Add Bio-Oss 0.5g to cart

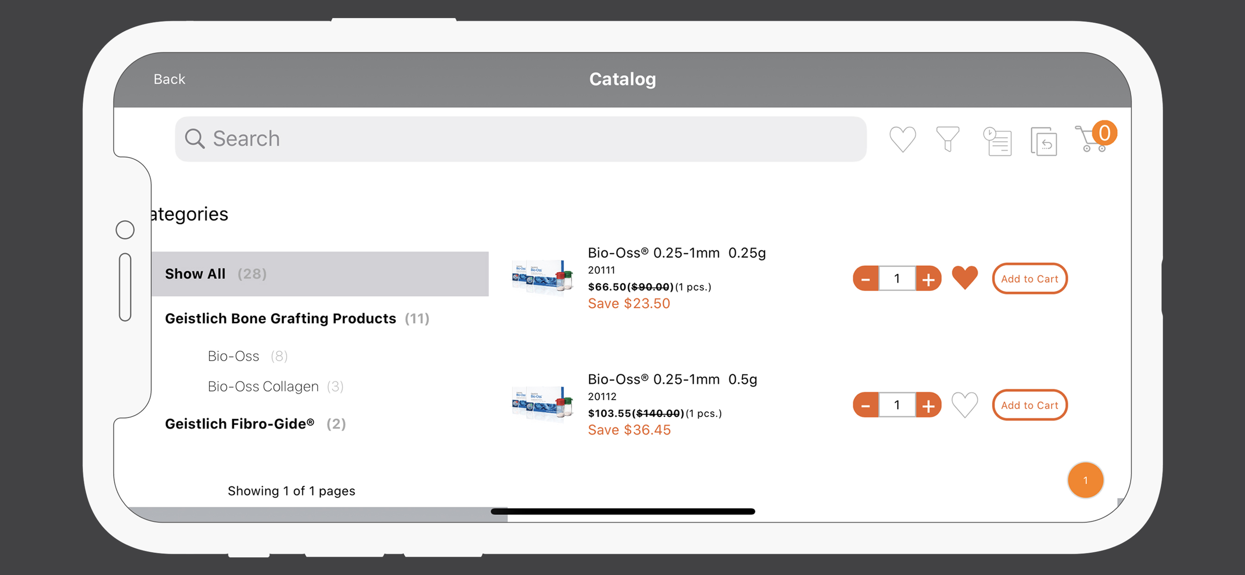pyautogui.click(x=1030, y=405)
